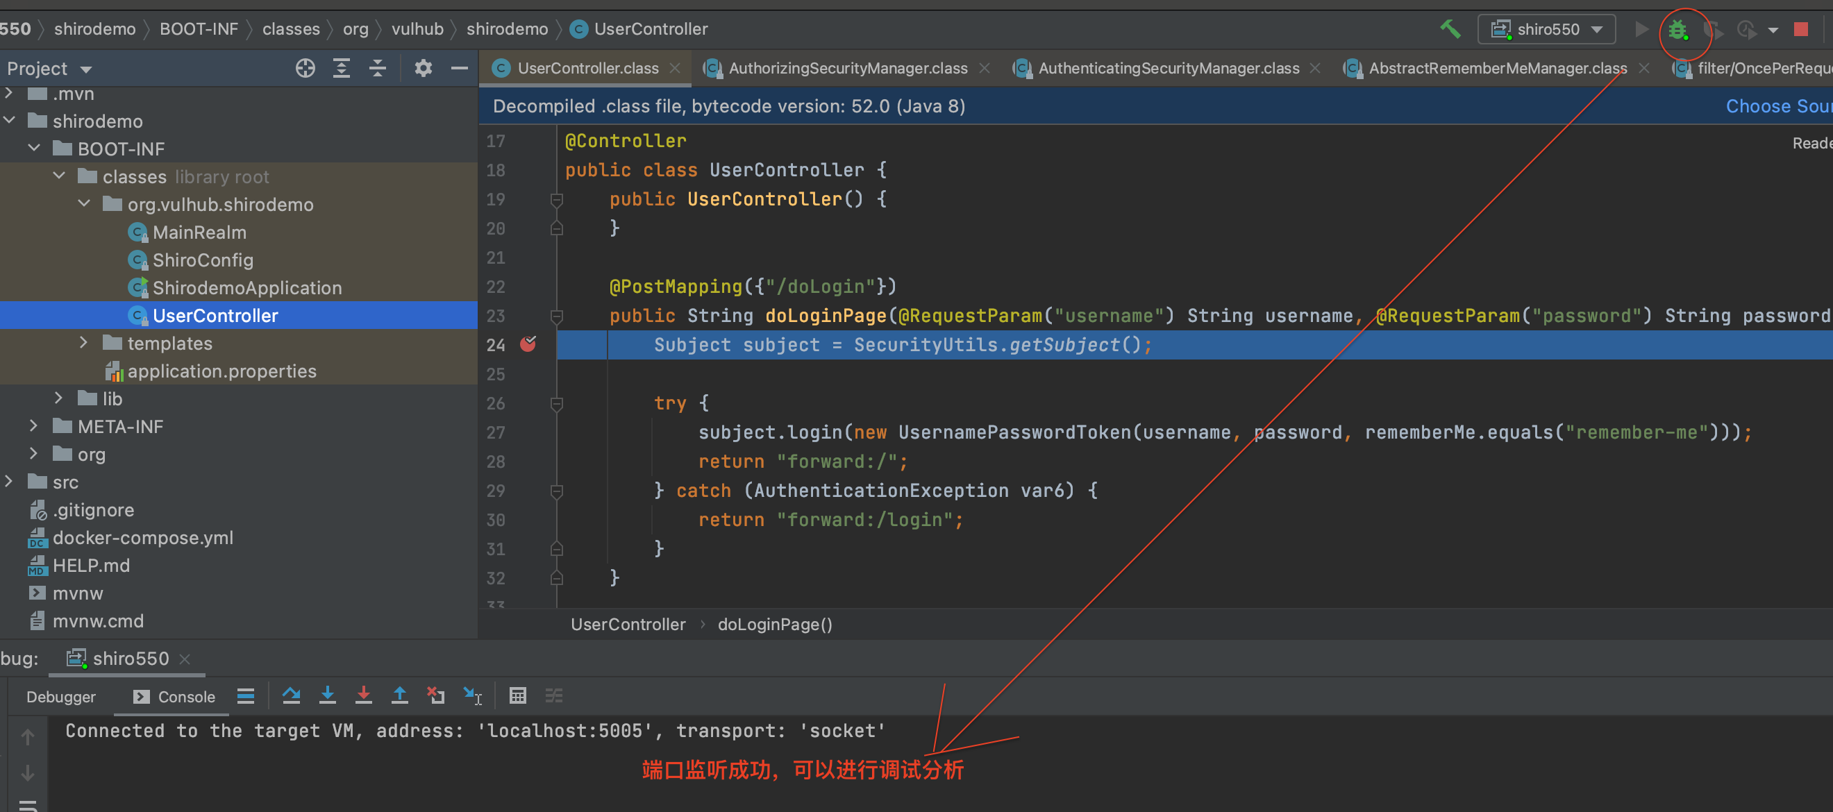Viewport: 1833px width, 812px height.
Task: Click the Drop Frame icon
Action: (x=435, y=695)
